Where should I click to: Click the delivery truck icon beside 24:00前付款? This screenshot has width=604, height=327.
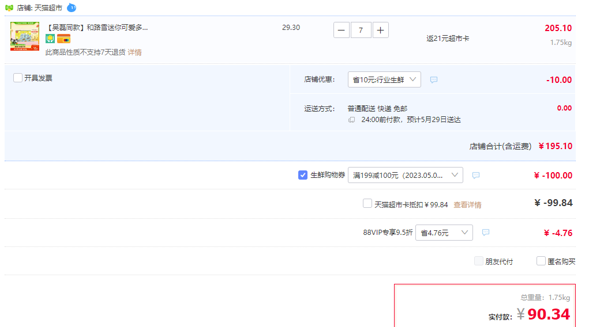tap(352, 120)
